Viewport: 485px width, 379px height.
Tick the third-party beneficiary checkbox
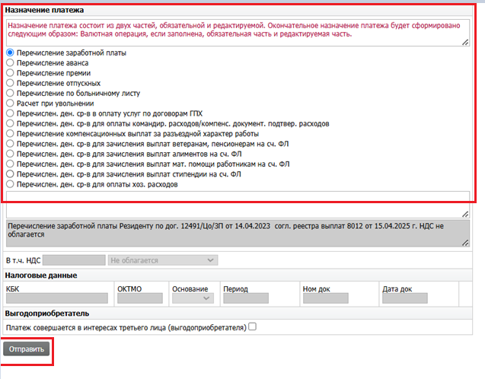point(253,327)
